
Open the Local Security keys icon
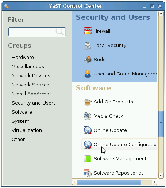(x=88, y=46)
